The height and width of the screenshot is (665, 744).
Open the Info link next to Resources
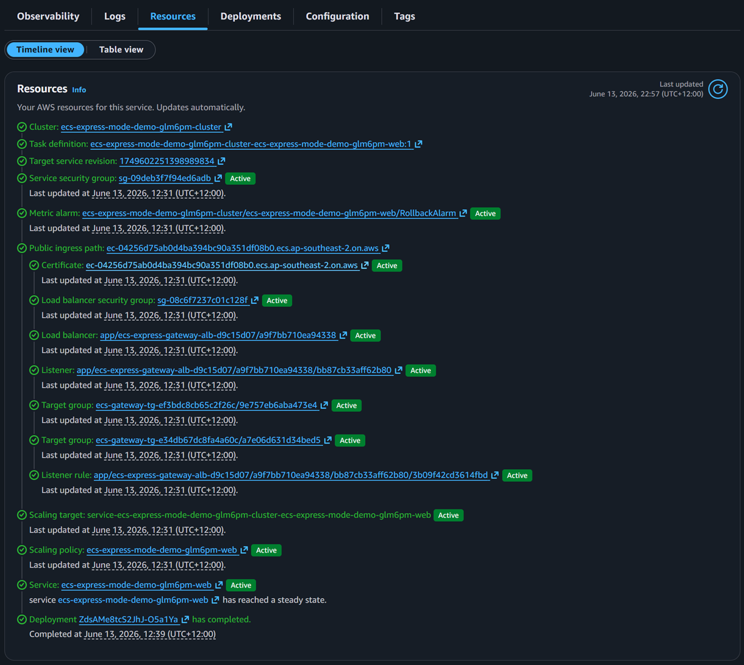point(79,90)
